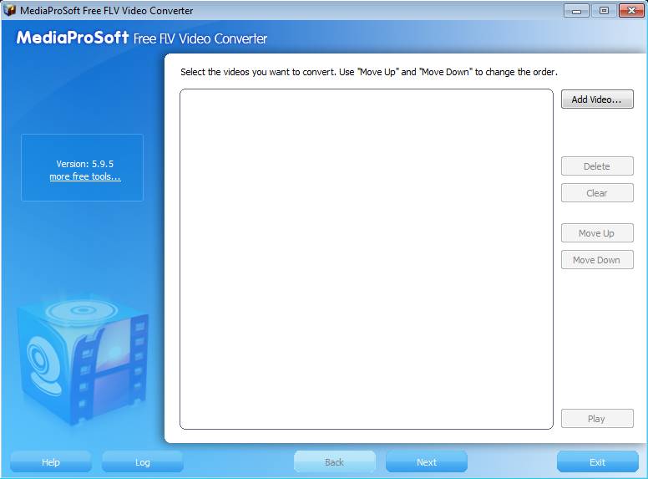Click the Delete button

(x=597, y=166)
